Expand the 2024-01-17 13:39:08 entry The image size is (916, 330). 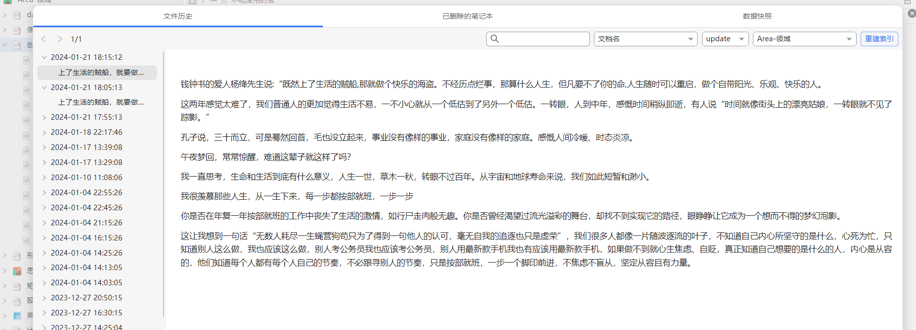(44, 147)
